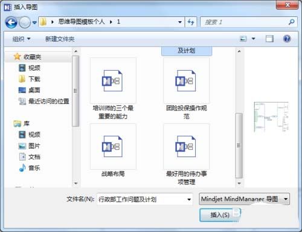Click navigation pane scroll down arrow
Viewport: 302px width, 232px height.
click(75, 183)
